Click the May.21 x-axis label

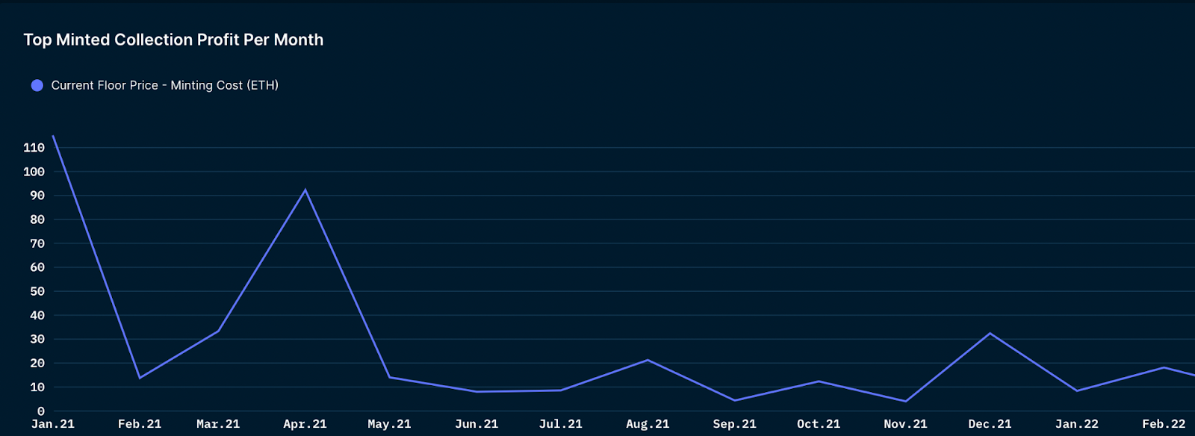(x=389, y=424)
